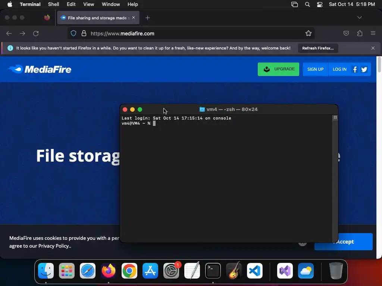
Task: Open a new Firefox tab
Action: click(x=148, y=18)
